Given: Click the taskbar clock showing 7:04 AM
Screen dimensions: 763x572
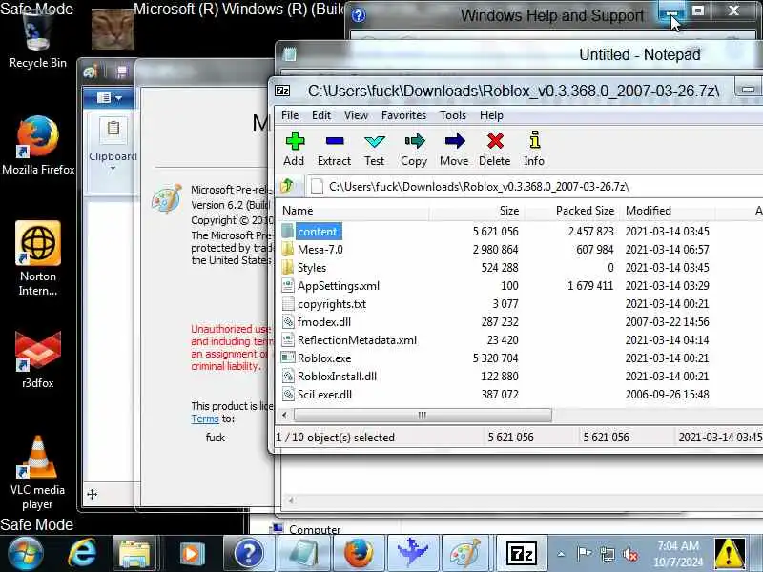Looking at the screenshot, I should 678,554.
